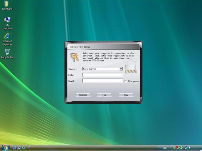Click Show Desktop quick launch icon
Image resolution: width=202 pixels, height=151 pixels.
click(14, 148)
